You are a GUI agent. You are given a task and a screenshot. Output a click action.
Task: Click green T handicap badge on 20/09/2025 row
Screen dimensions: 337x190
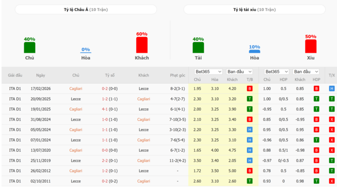(316, 99)
